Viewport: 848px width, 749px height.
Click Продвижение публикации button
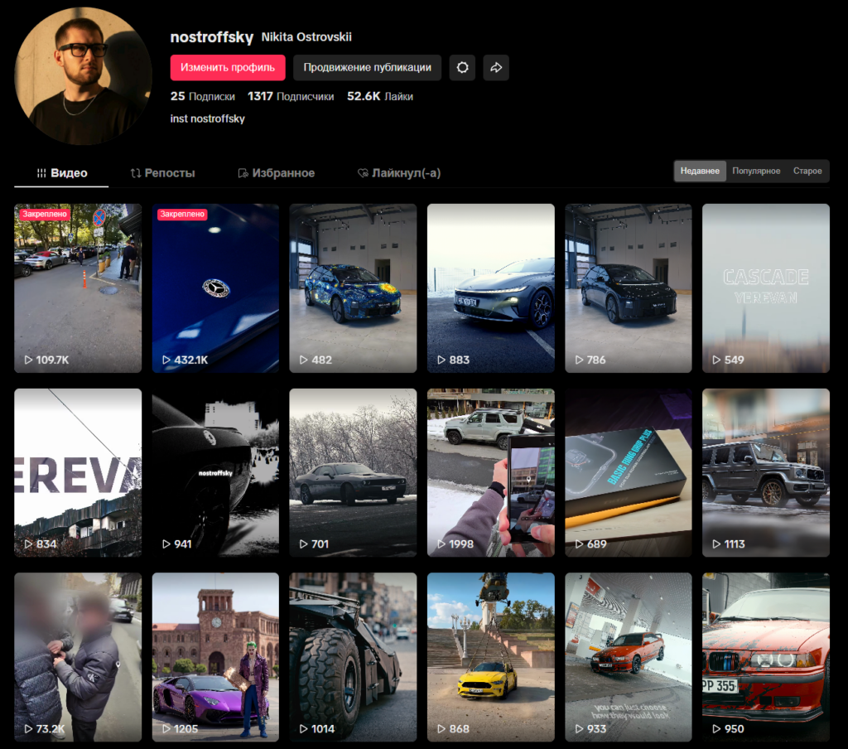click(x=367, y=68)
